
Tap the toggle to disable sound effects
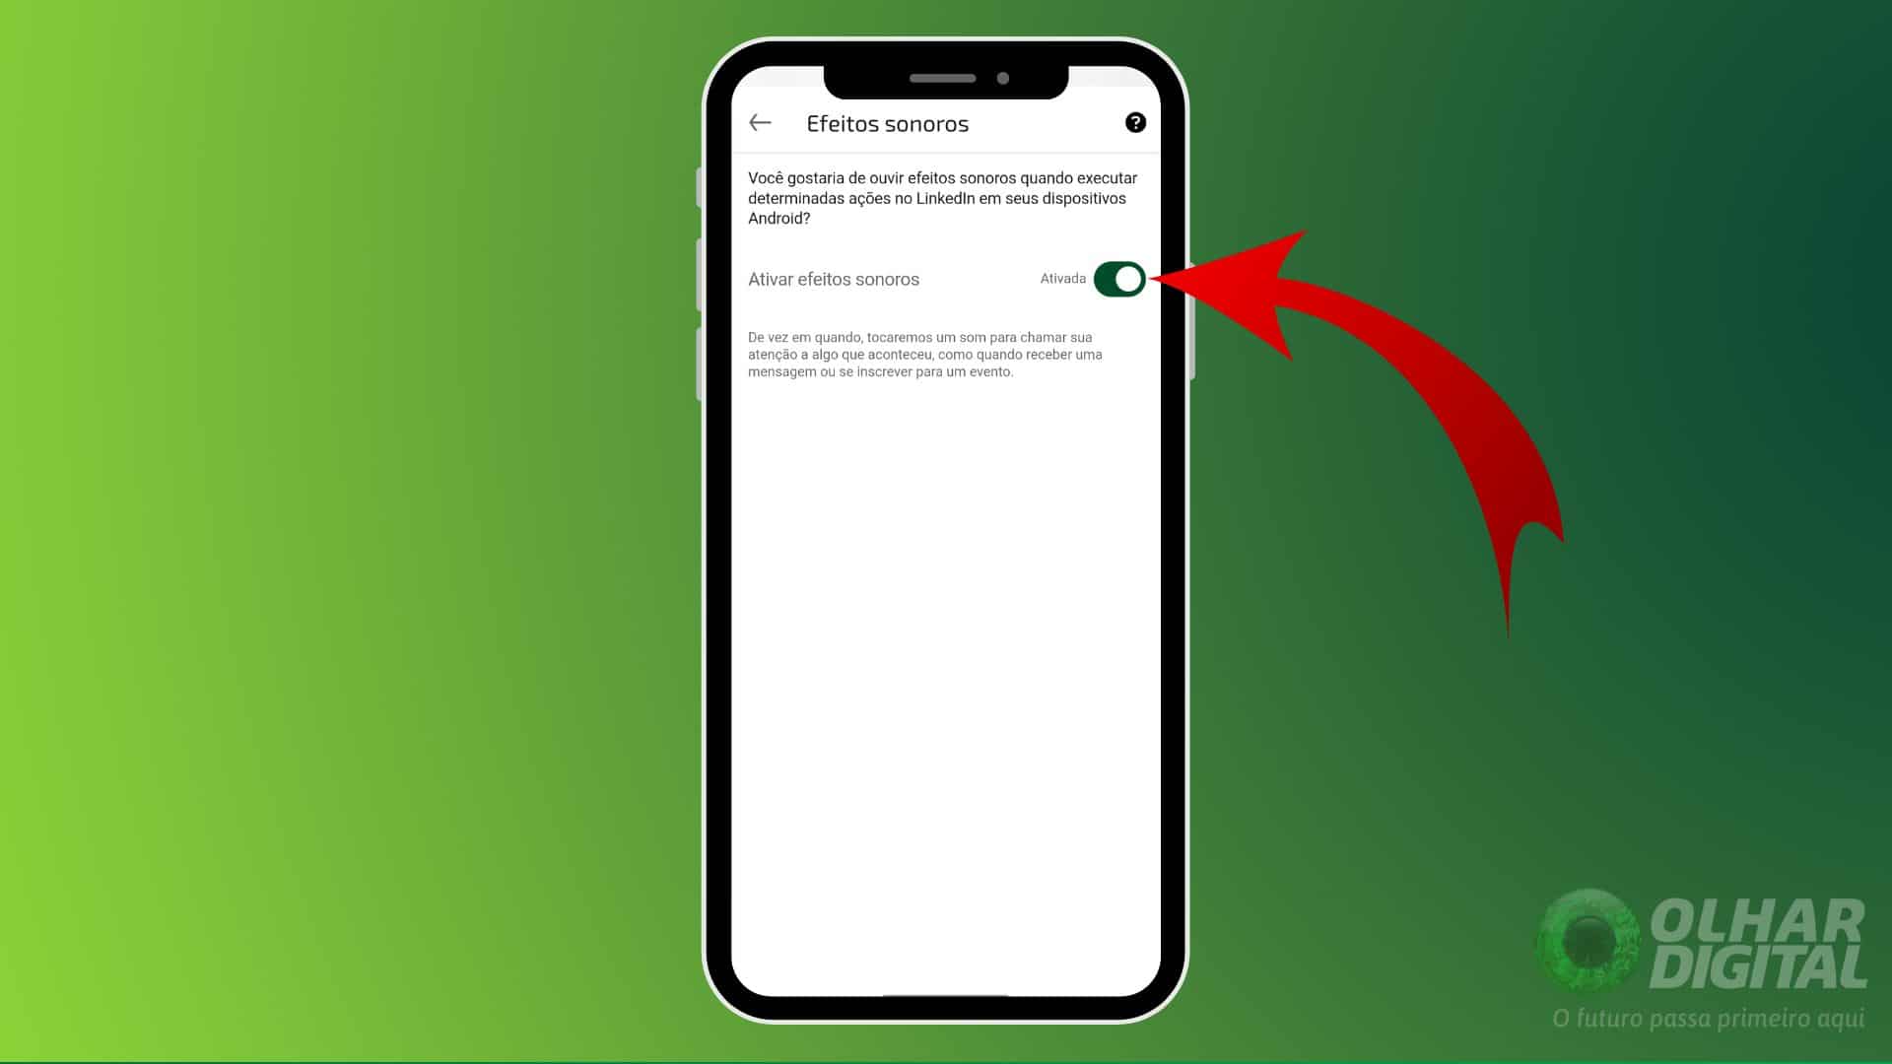tap(1118, 278)
